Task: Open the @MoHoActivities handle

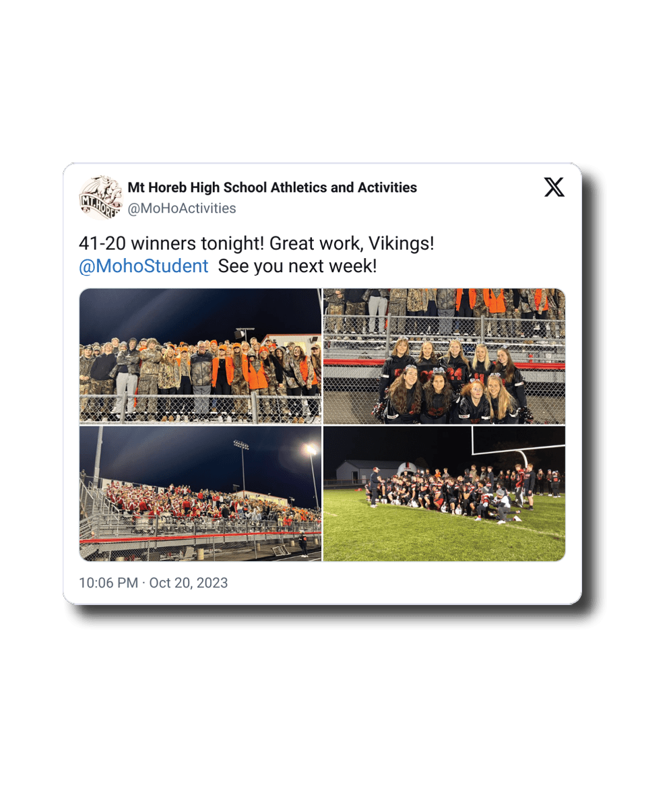Action: (x=181, y=208)
